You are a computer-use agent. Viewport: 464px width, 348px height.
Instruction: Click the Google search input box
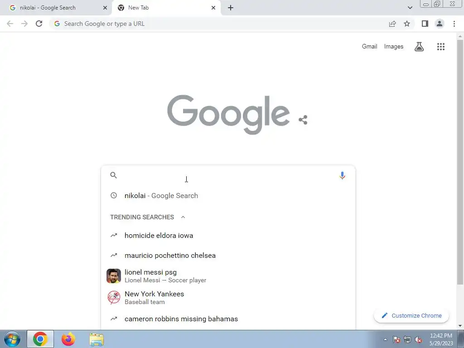pos(228,175)
